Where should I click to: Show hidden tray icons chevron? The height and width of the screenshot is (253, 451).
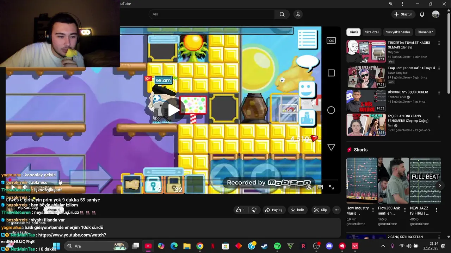point(383,246)
